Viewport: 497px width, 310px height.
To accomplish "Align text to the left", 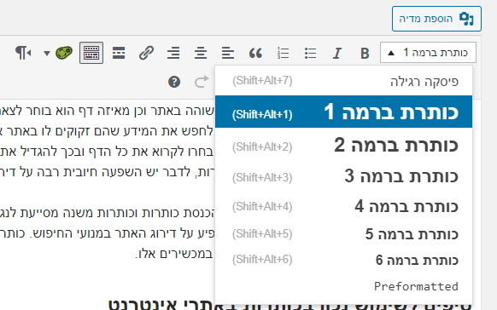I will (228, 53).
